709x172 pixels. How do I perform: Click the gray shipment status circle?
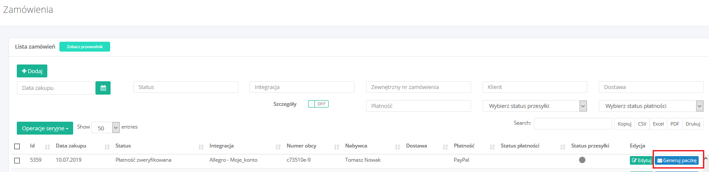click(582, 160)
